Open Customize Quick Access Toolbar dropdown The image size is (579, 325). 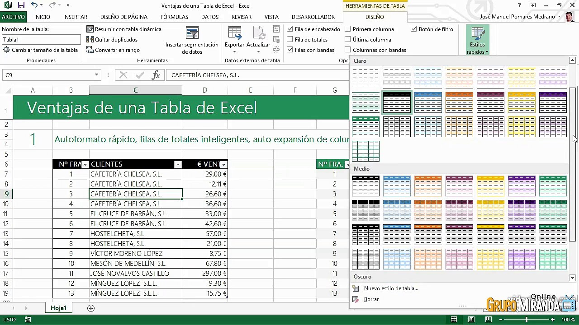coord(68,5)
